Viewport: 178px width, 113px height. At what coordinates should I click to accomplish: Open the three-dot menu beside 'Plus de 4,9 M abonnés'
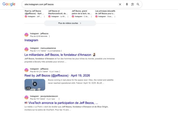click(x=49, y=36)
